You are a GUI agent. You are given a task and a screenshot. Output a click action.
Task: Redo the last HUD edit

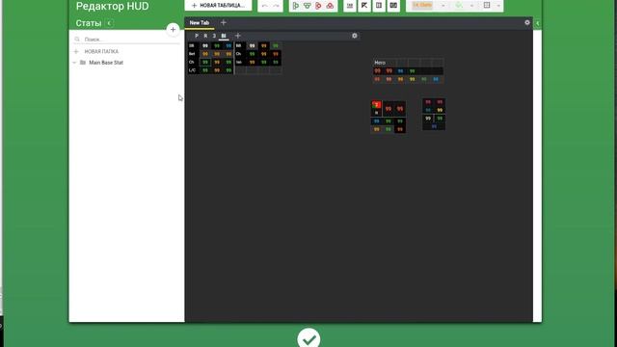coord(277,6)
